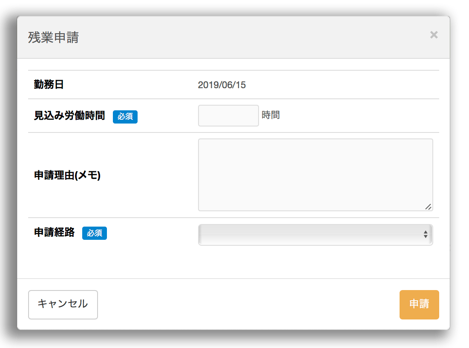Click the 必須 badge beside 見込み労働時間
This screenshot has width=469, height=348.
click(125, 116)
